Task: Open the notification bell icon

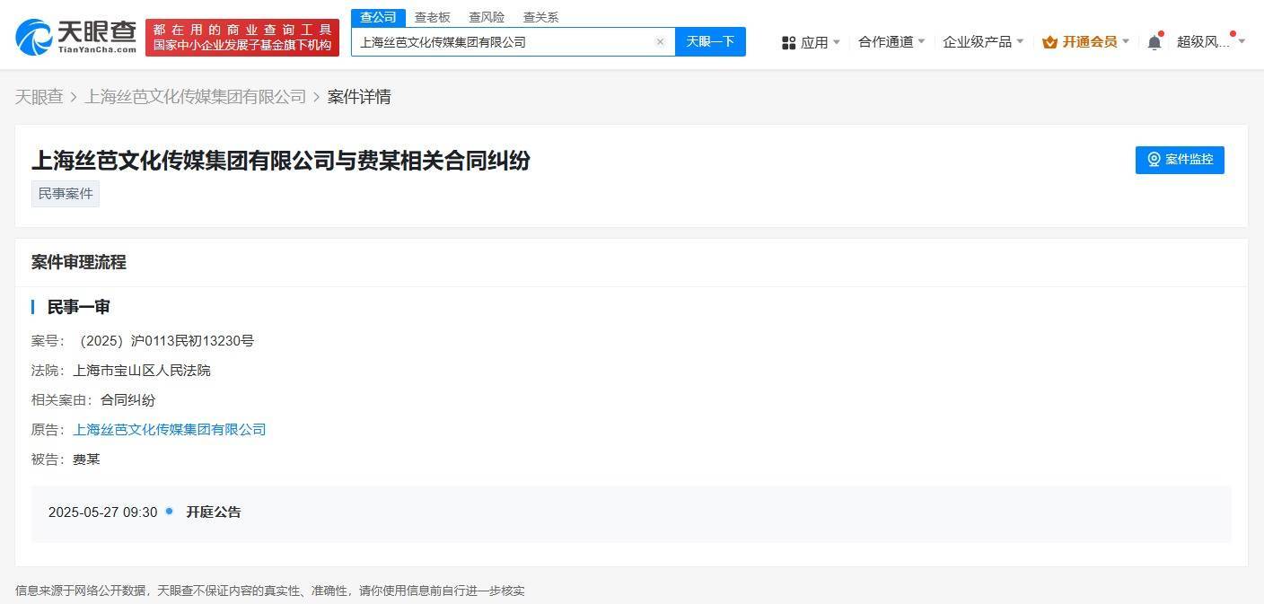Action: pos(1154,42)
